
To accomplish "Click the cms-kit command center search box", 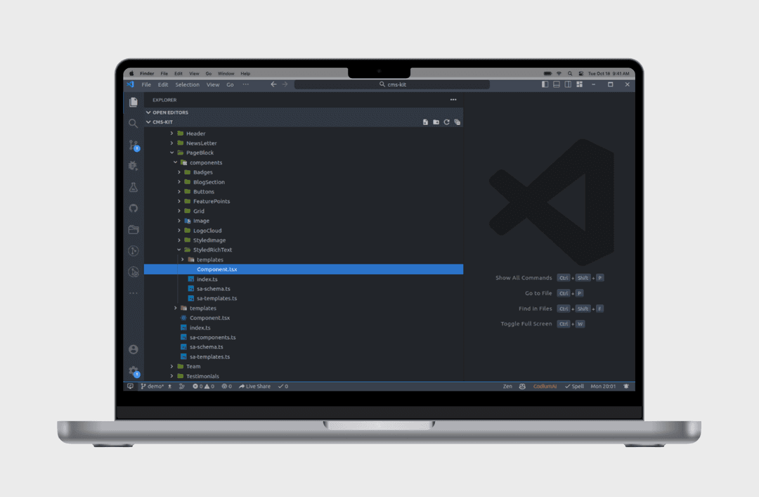I will click(x=392, y=84).
